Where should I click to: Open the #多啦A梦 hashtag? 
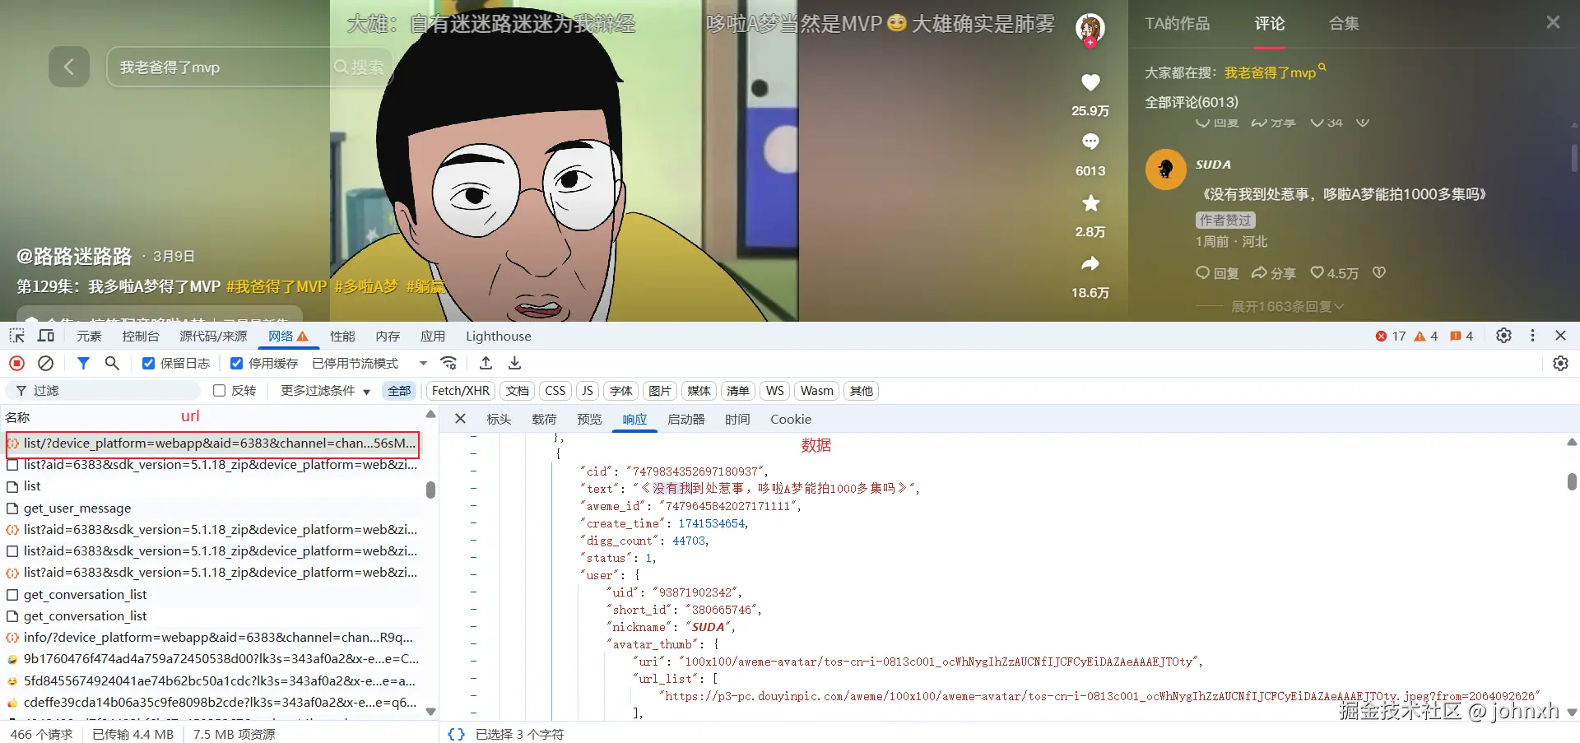point(366,286)
